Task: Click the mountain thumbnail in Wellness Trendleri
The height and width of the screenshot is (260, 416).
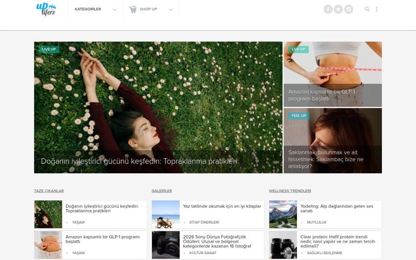Action: tap(283, 214)
